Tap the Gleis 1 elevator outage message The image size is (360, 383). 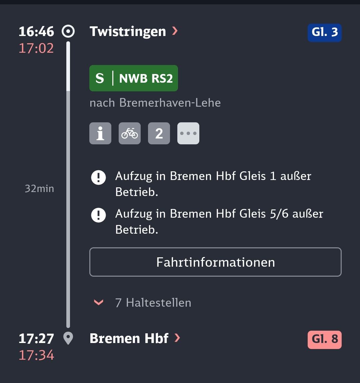[213, 184]
